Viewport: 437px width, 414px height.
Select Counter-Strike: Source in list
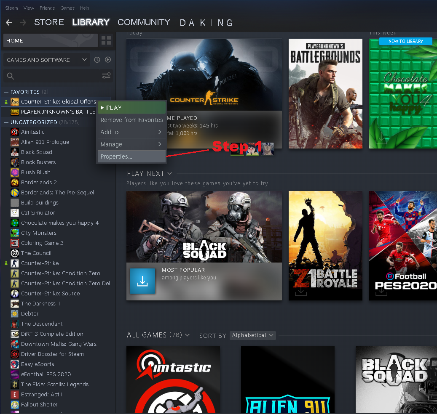[51, 294]
